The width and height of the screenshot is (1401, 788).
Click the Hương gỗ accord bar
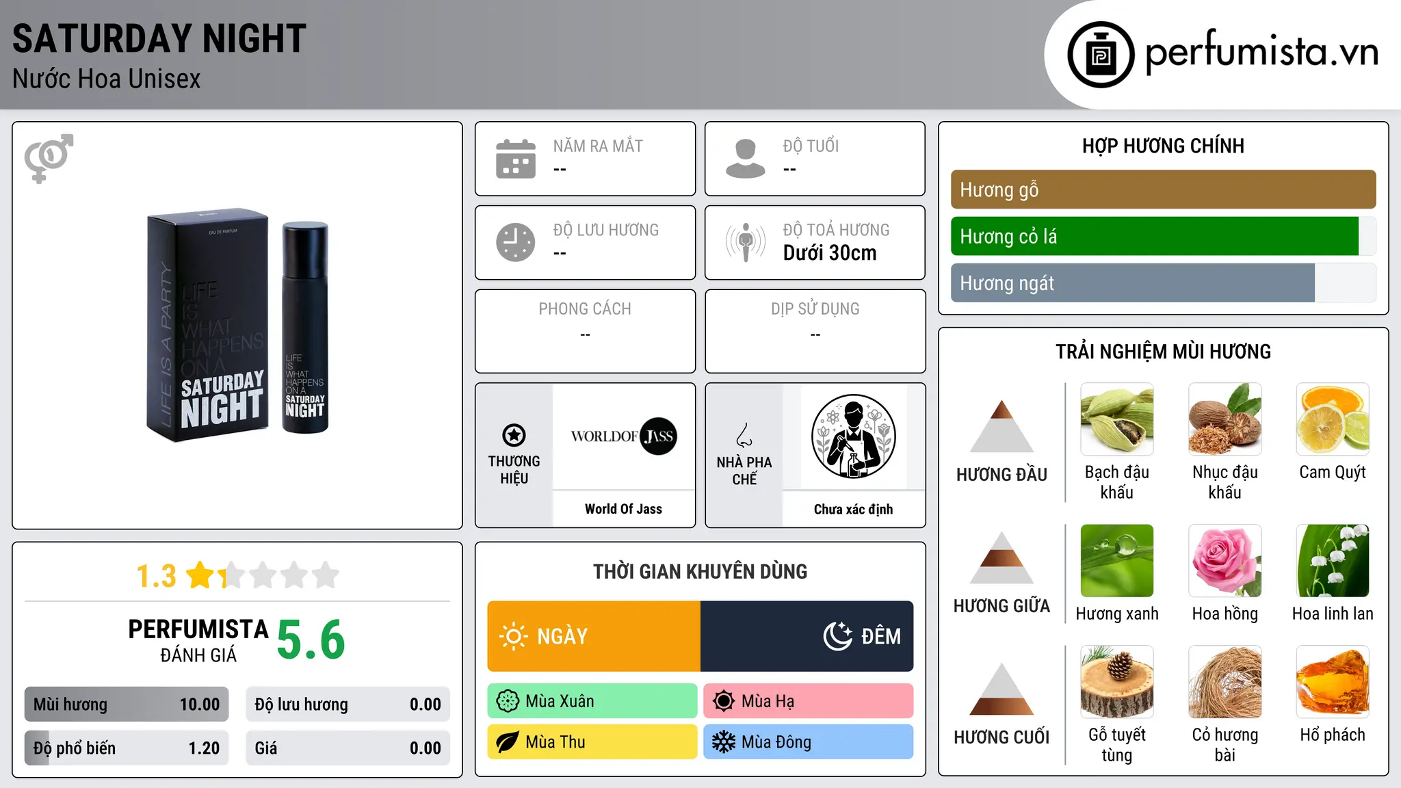(x=1163, y=189)
